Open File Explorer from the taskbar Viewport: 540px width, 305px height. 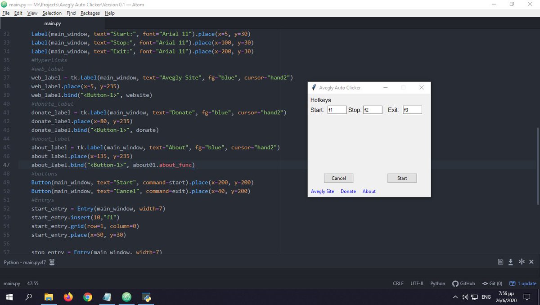[x=49, y=297]
